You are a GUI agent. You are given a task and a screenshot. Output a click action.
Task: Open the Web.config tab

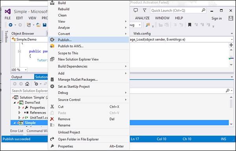click(142, 33)
